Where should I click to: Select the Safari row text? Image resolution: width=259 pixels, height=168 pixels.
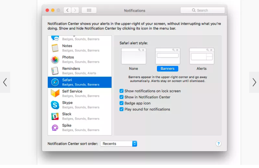(81, 82)
